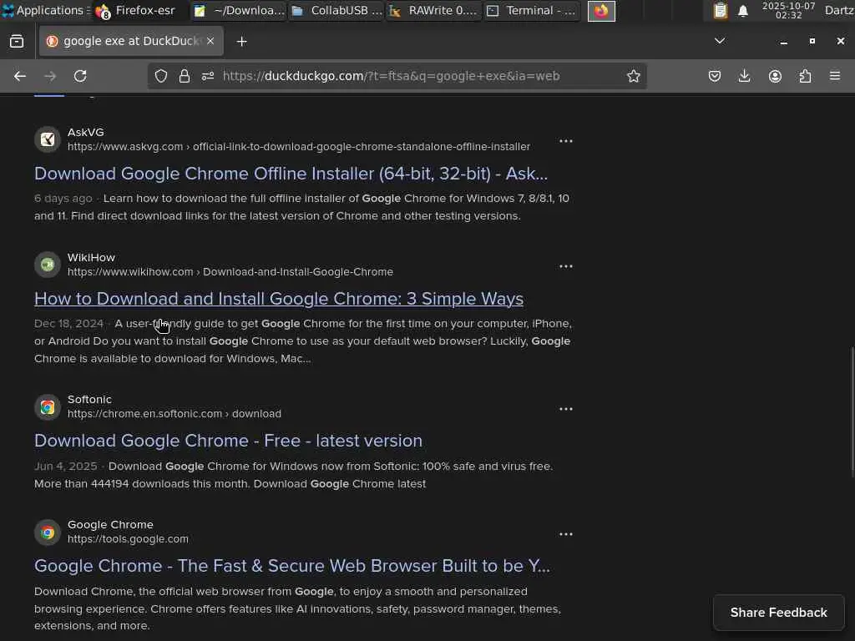Select the google exe at DuckDuckGo tab
Viewport: 855px width, 641px height.
pyautogui.click(x=131, y=41)
